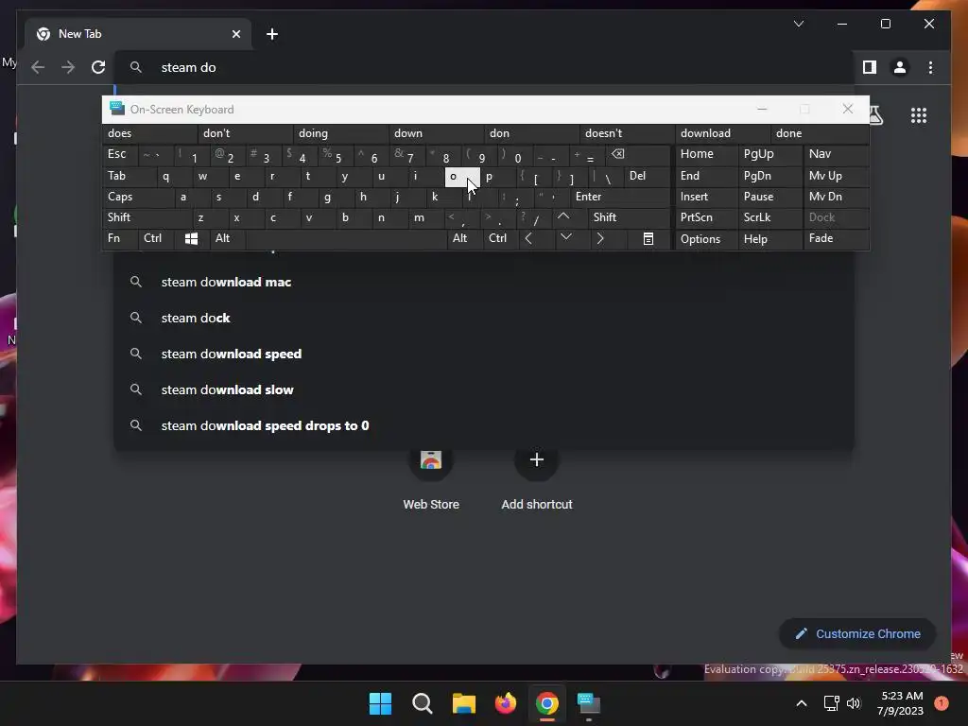This screenshot has height=726, width=968.
Task: Toggle the right Alt key on the On-Screen Keyboard
Action: (465, 238)
